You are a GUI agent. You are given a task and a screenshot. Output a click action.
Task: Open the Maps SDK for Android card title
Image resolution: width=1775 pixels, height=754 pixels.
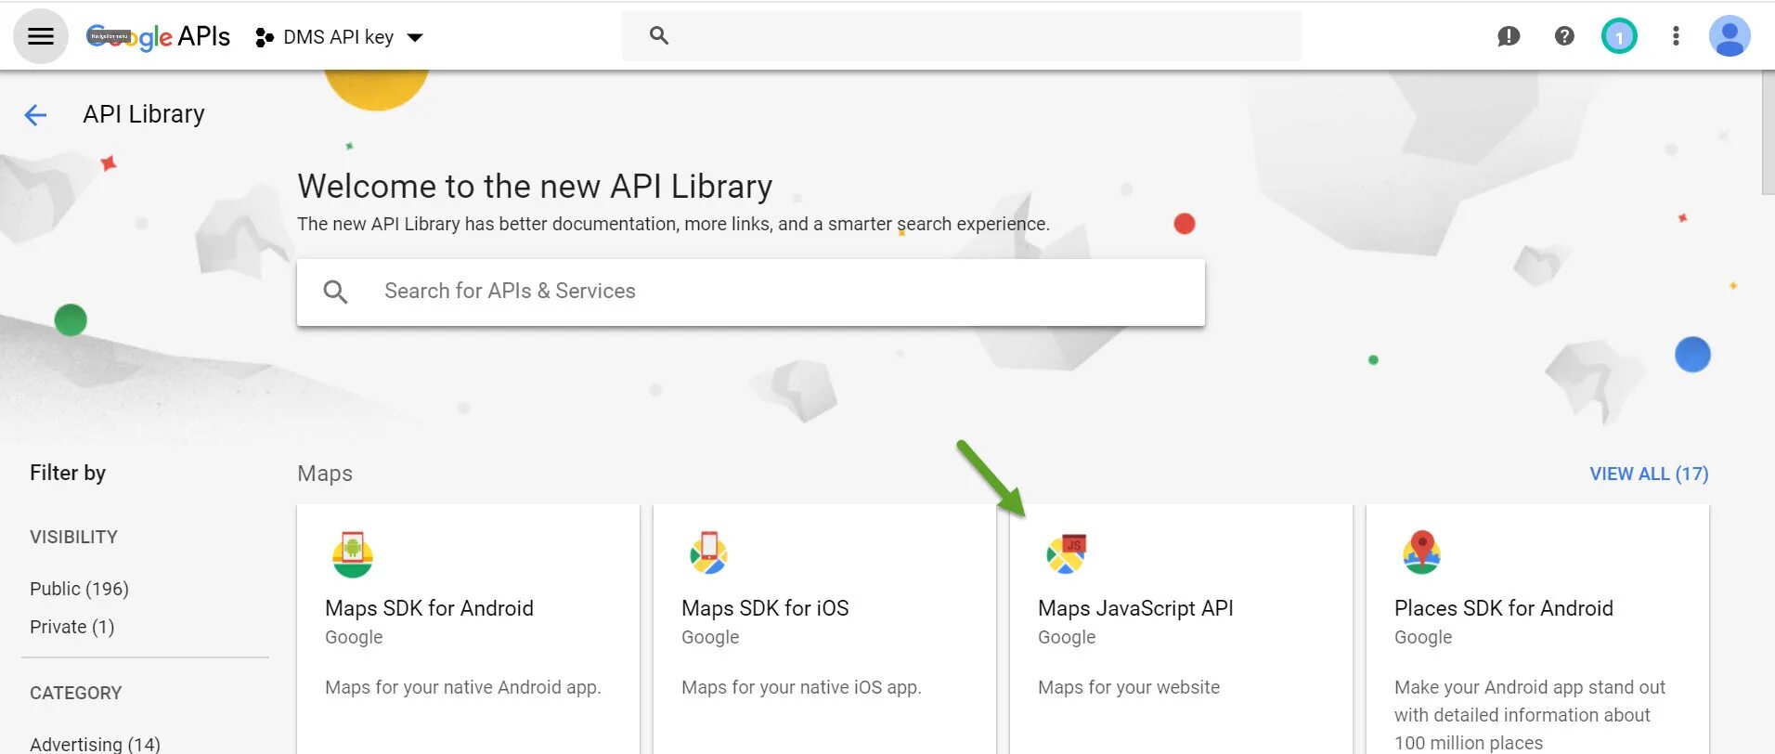tap(429, 608)
